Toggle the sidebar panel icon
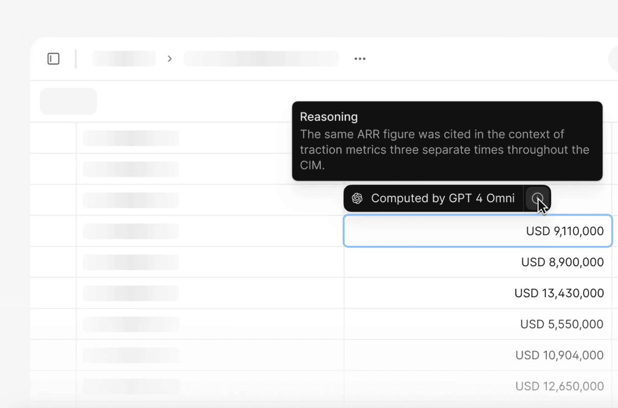This screenshot has width=618, height=408. 54,59
